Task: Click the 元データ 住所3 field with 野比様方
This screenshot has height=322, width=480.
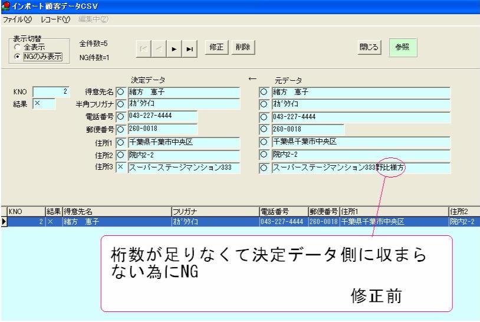Action: pos(360,168)
